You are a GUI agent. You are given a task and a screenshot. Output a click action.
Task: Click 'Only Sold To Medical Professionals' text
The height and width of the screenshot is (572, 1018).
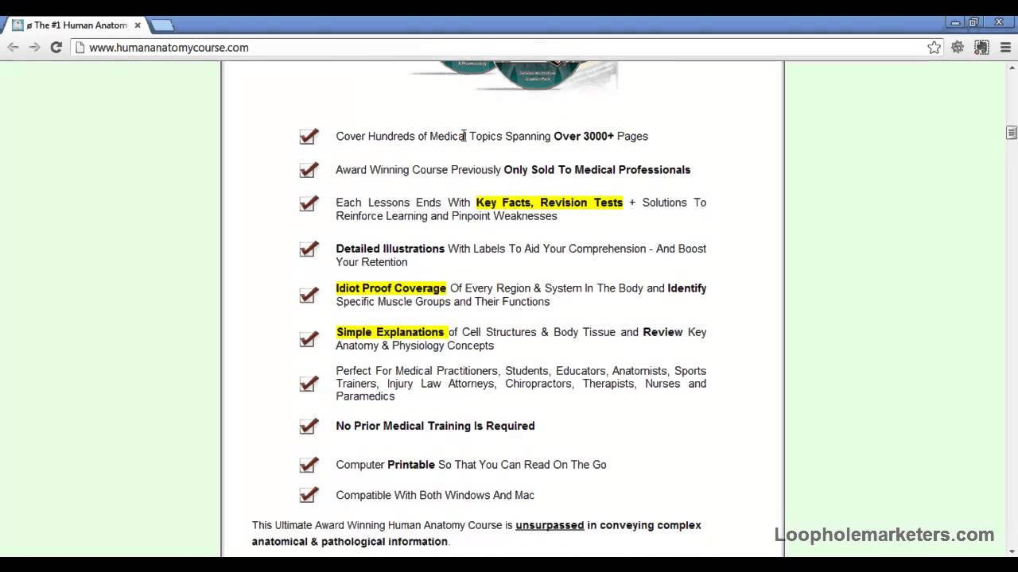(597, 169)
